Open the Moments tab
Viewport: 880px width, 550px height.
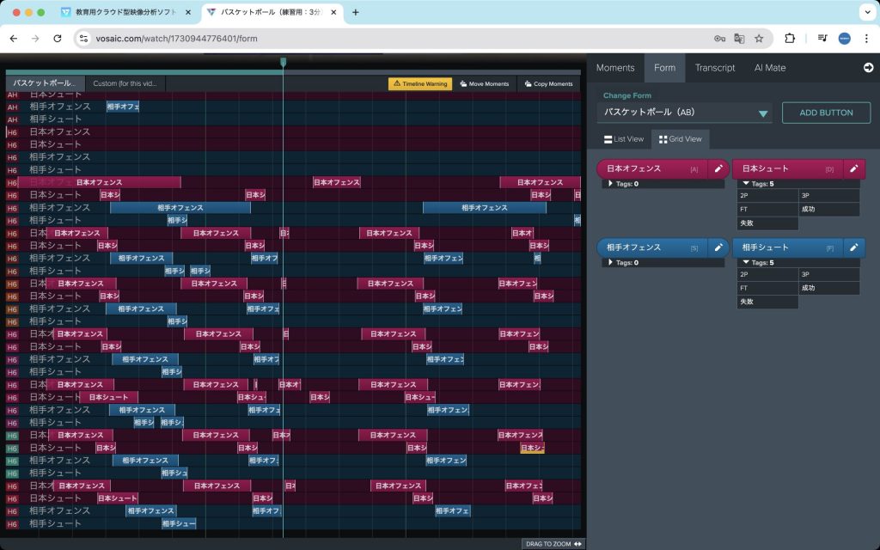(x=615, y=68)
